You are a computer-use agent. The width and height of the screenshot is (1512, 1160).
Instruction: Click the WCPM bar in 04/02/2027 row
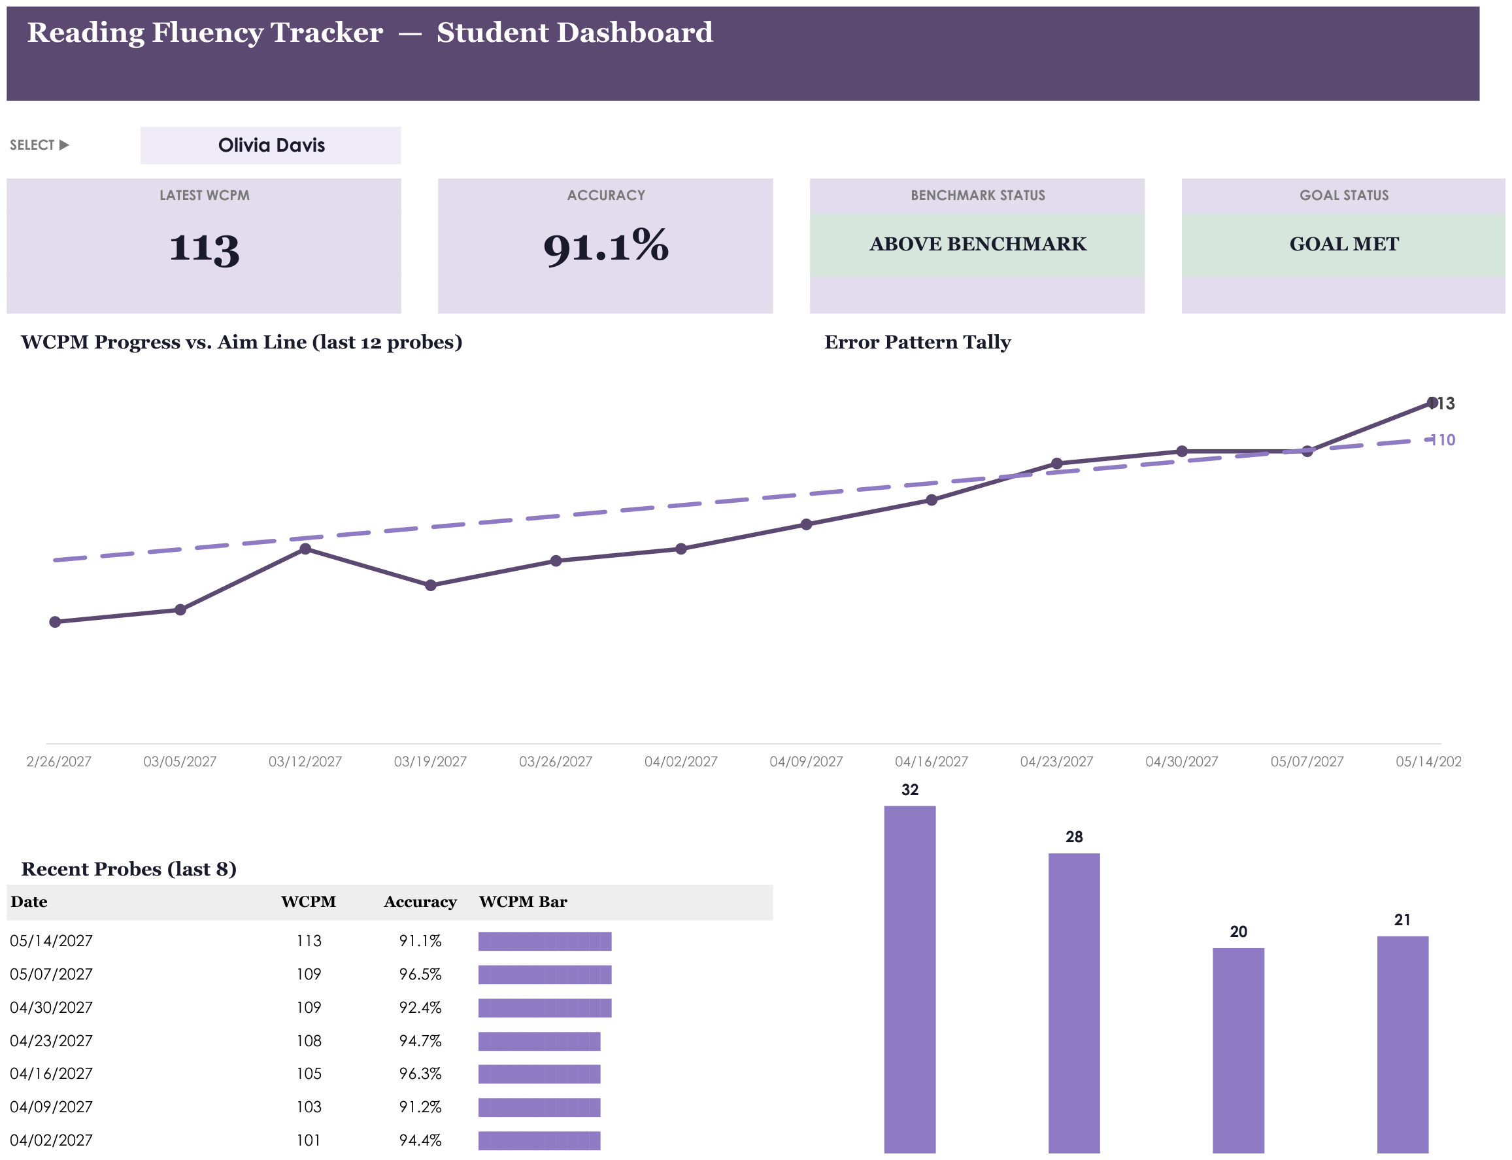pyautogui.click(x=539, y=1140)
